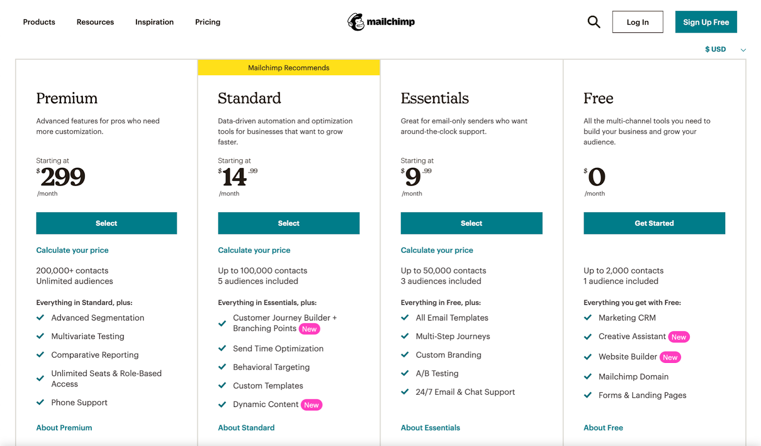The height and width of the screenshot is (446, 761).
Task: Open the Resources menu
Action: point(95,22)
